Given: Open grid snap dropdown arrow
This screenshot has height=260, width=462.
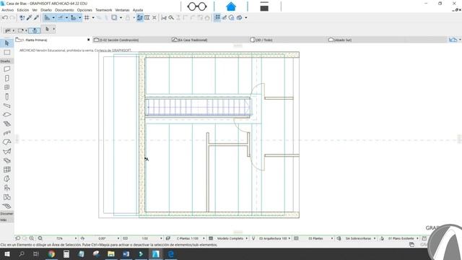Looking at the screenshot, I should tap(93, 17).
